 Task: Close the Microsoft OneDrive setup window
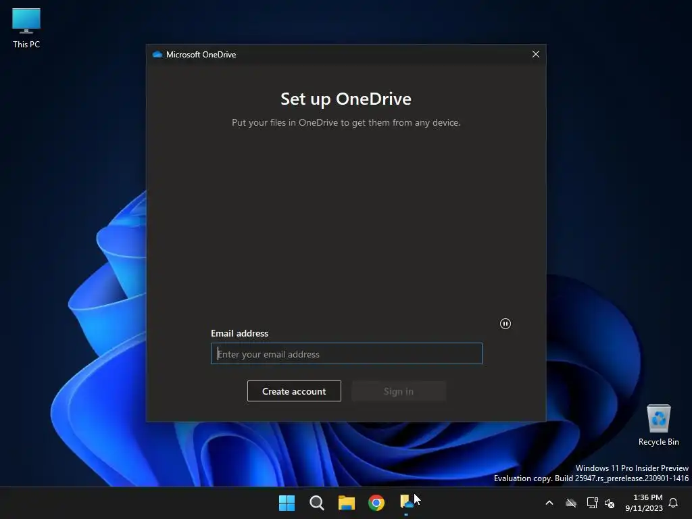pyautogui.click(x=536, y=54)
